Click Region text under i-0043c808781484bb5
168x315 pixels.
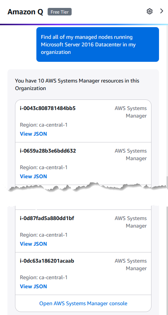[43, 125]
